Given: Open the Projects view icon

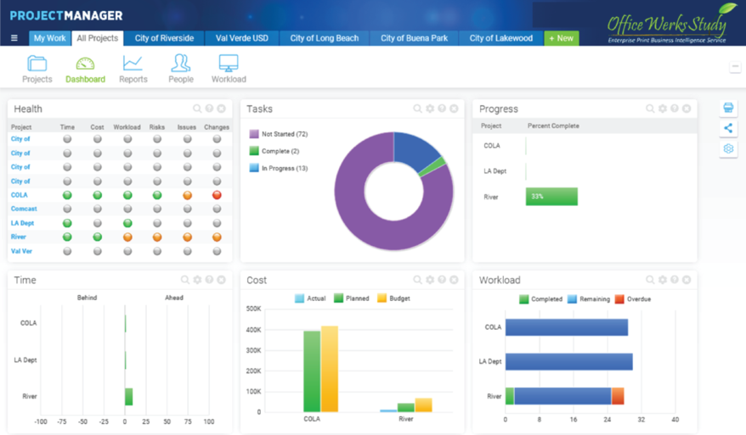Looking at the screenshot, I should pos(37,64).
